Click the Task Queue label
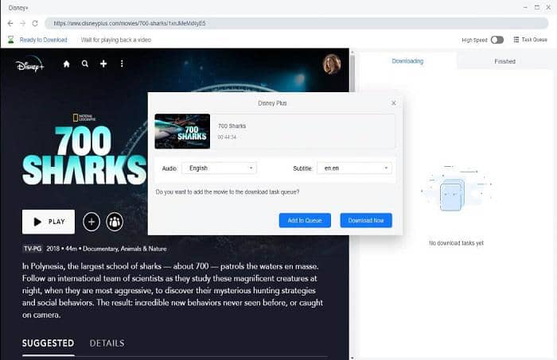Viewport: 557px width, 360px height. [534, 40]
